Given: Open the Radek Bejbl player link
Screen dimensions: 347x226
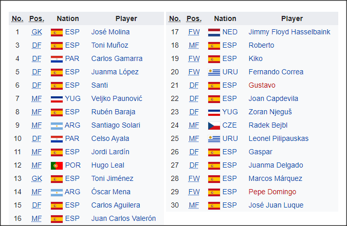Looking at the screenshot, I should (x=268, y=126).
